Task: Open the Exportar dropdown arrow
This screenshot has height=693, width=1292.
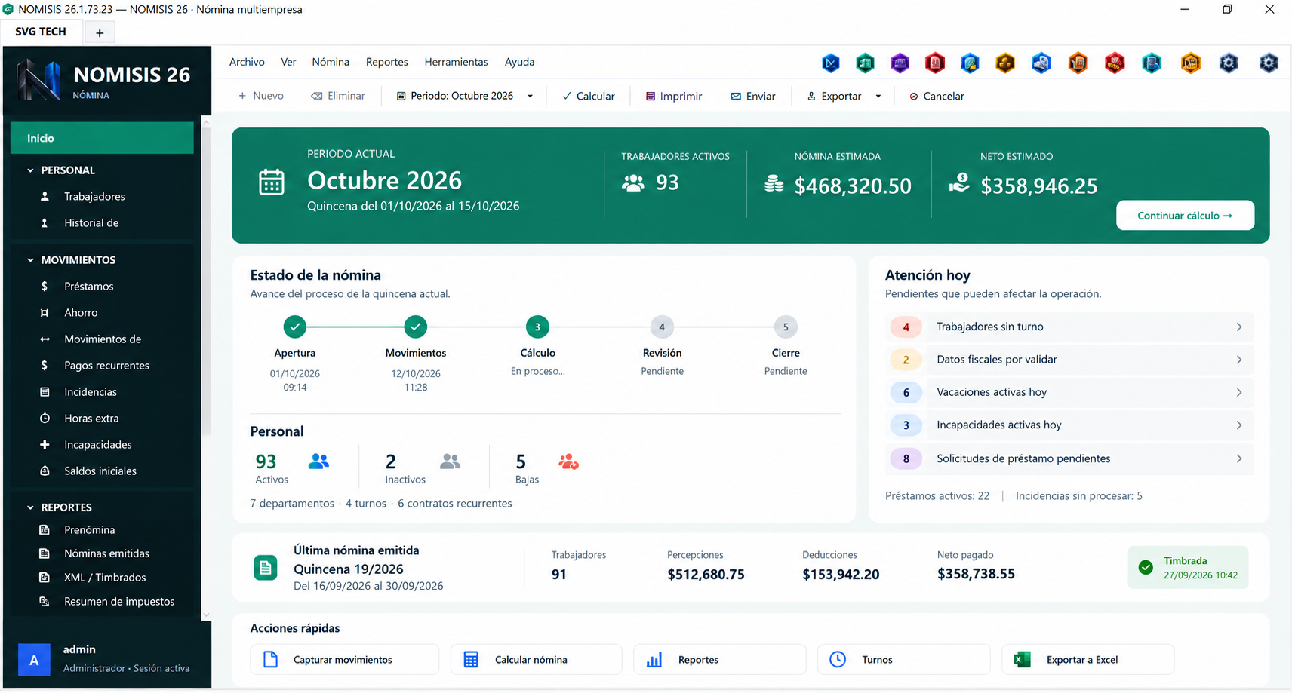Action: tap(878, 96)
